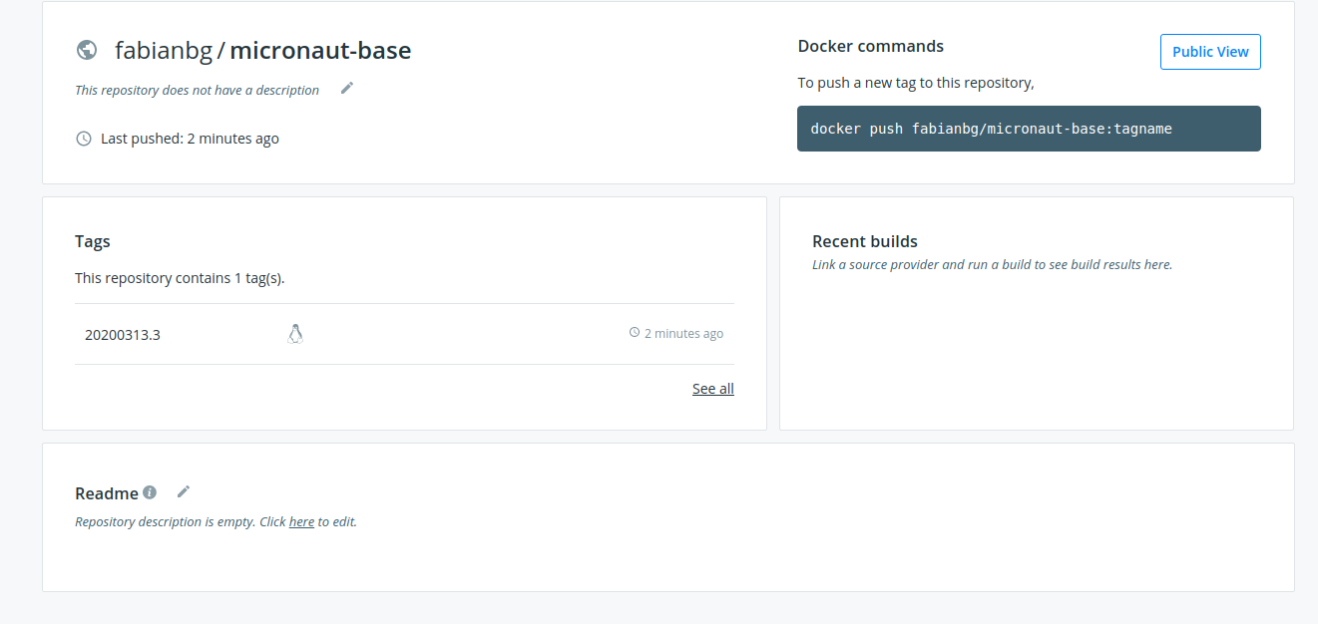Click the repository description placeholder text
Image resolution: width=1318 pixels, height=624 pixels.
pyautogui.click(x=197, y=89)
